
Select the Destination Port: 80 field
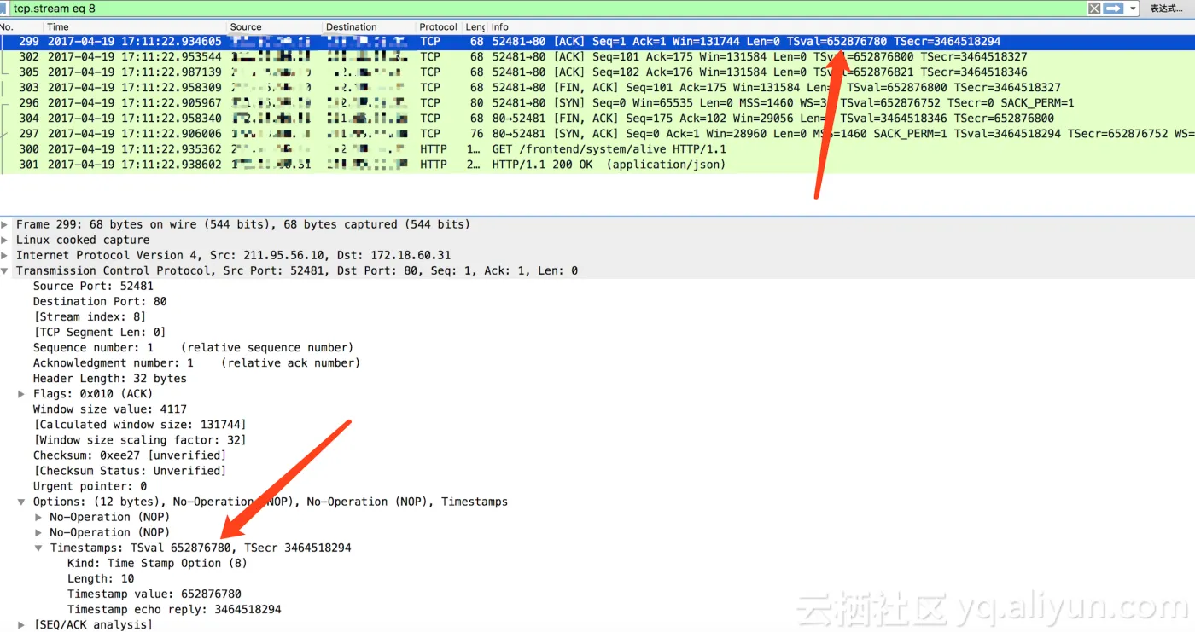pyautogui.click(x=100, y=301)
